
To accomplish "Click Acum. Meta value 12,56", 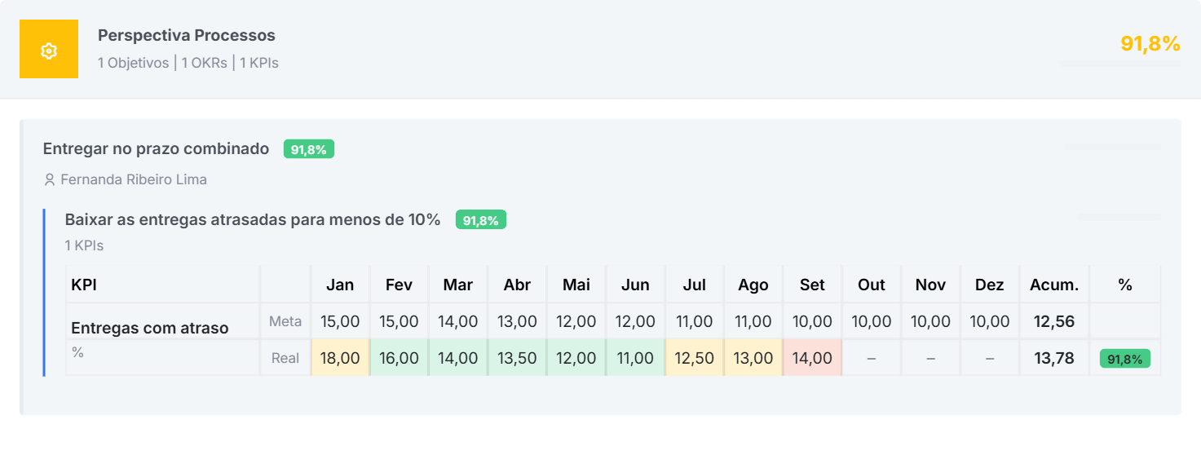I will [1054, 321].
